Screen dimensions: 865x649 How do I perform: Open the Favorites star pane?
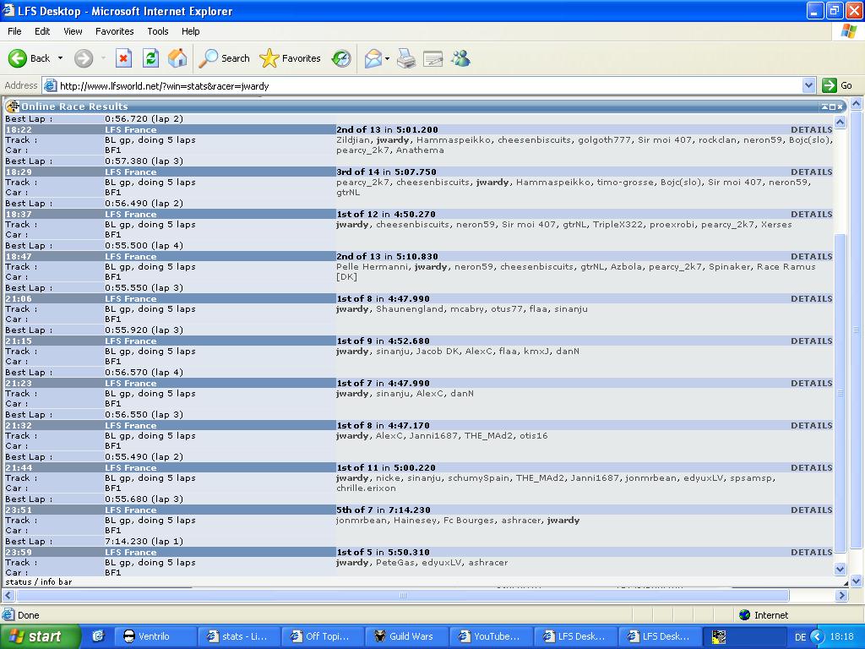(x=291, y=58)
